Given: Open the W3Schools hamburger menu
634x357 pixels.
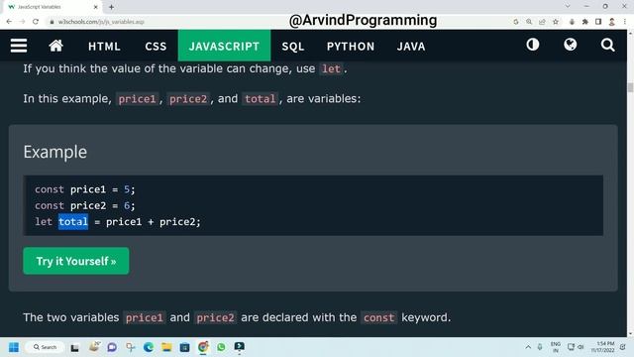Looking at the screenshot, I should coord(19,46).
